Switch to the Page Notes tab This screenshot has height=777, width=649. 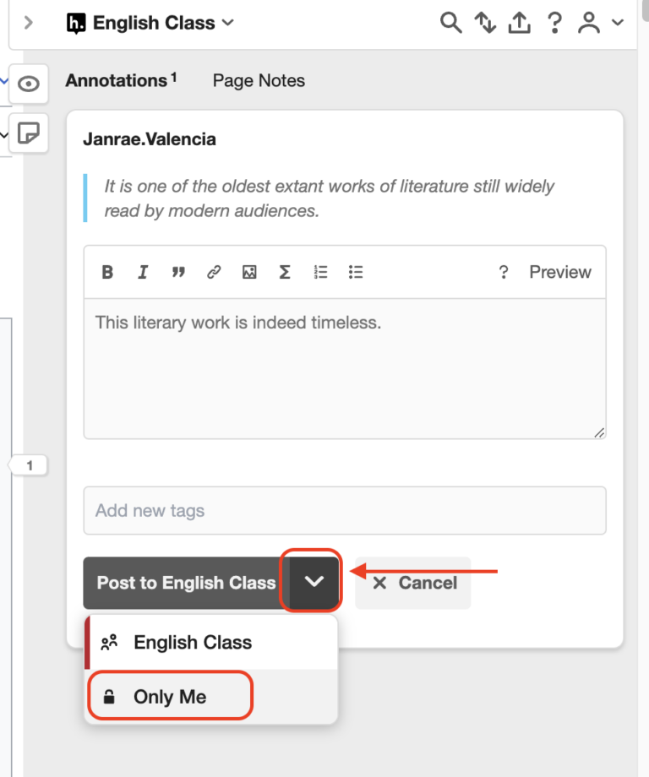coord(258,80)
